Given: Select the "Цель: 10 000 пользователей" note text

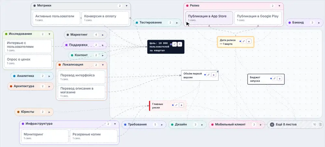Looking at the screenshot, I should click(159, 47).
